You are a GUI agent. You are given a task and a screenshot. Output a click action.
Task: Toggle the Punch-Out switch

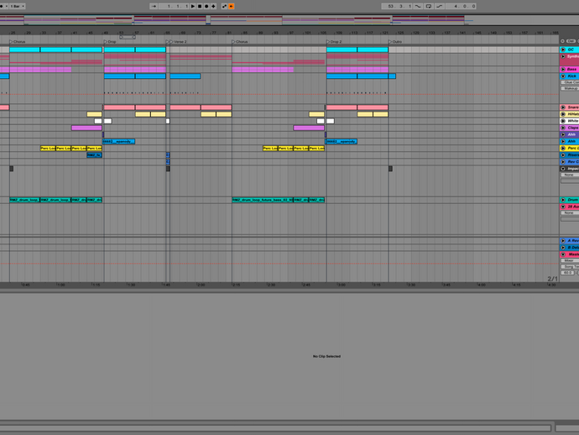tap(439, 6)
